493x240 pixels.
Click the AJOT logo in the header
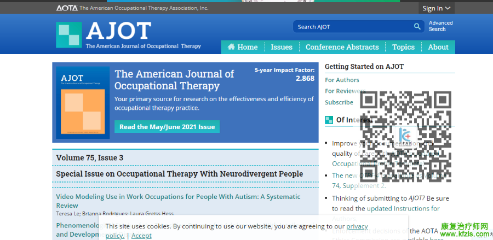[128, 35]
